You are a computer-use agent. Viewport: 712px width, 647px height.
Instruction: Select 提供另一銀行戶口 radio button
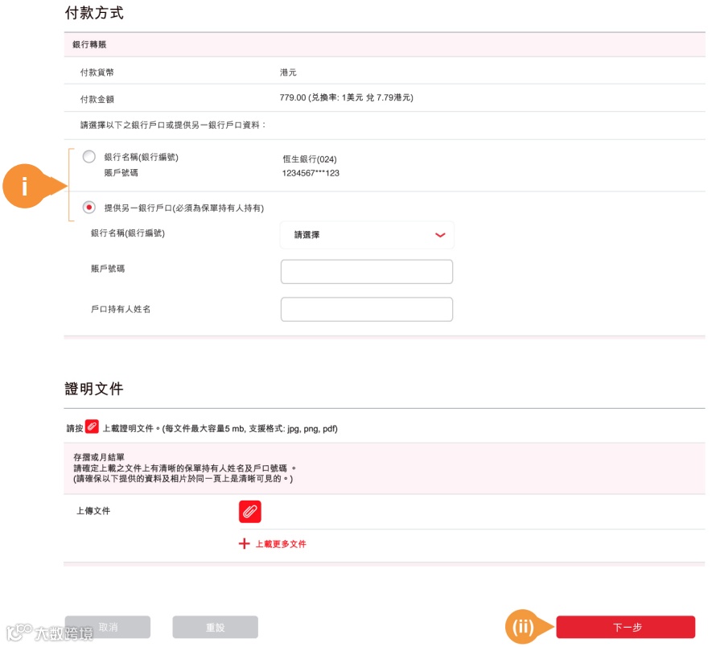89,208
